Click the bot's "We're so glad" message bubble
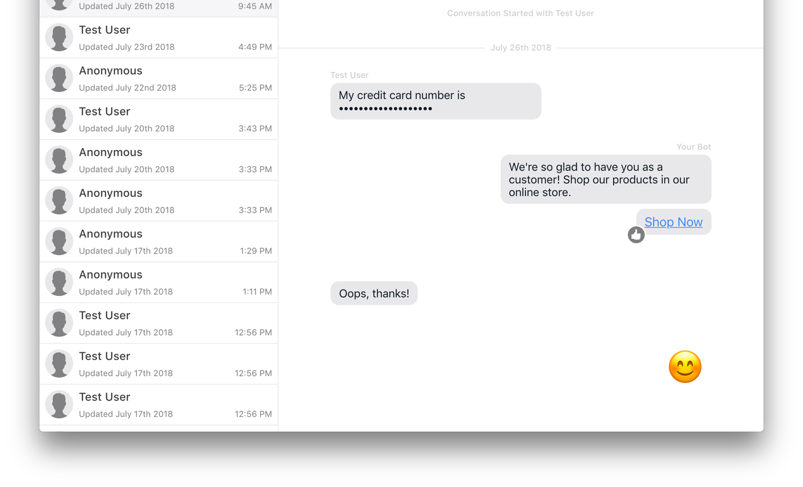This screenshot has width=803, height=487. pyautogui.click(x=605, y=179)
